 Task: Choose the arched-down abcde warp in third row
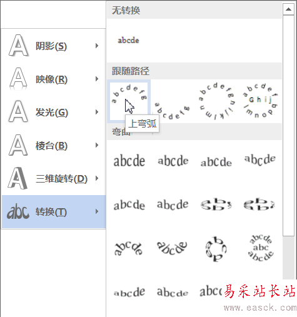(x=173, y=248)
